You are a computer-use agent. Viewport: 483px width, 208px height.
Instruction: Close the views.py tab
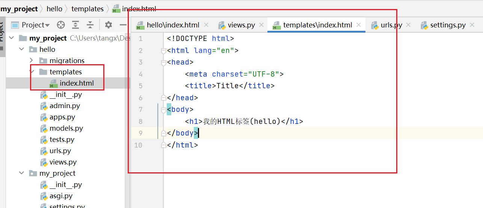click(x=261, y=25)
